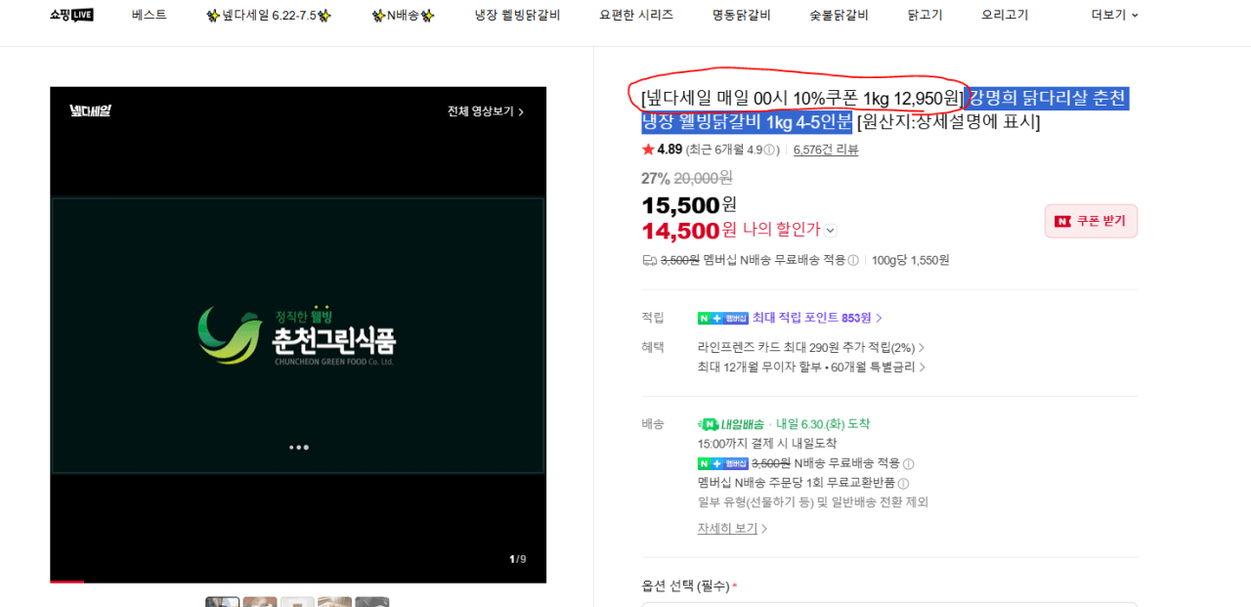Screen dimensions: 1251x607
Task: Click the 1/9 image counter
Action: click(x=517, y=559)
